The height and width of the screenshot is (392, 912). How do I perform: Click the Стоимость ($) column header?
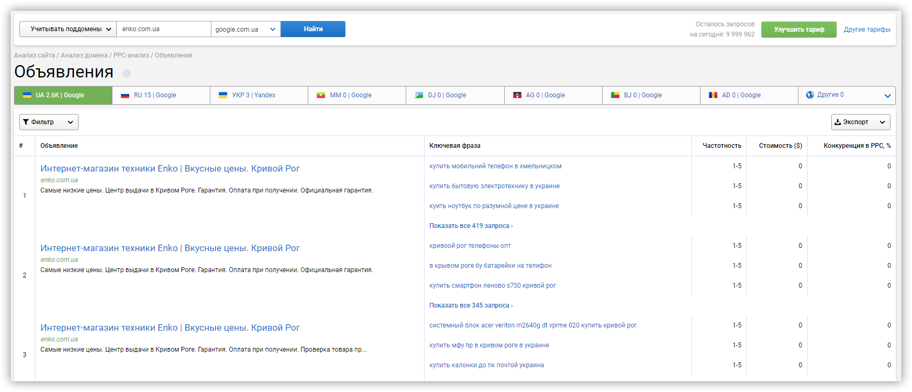(x=780, y=146)
